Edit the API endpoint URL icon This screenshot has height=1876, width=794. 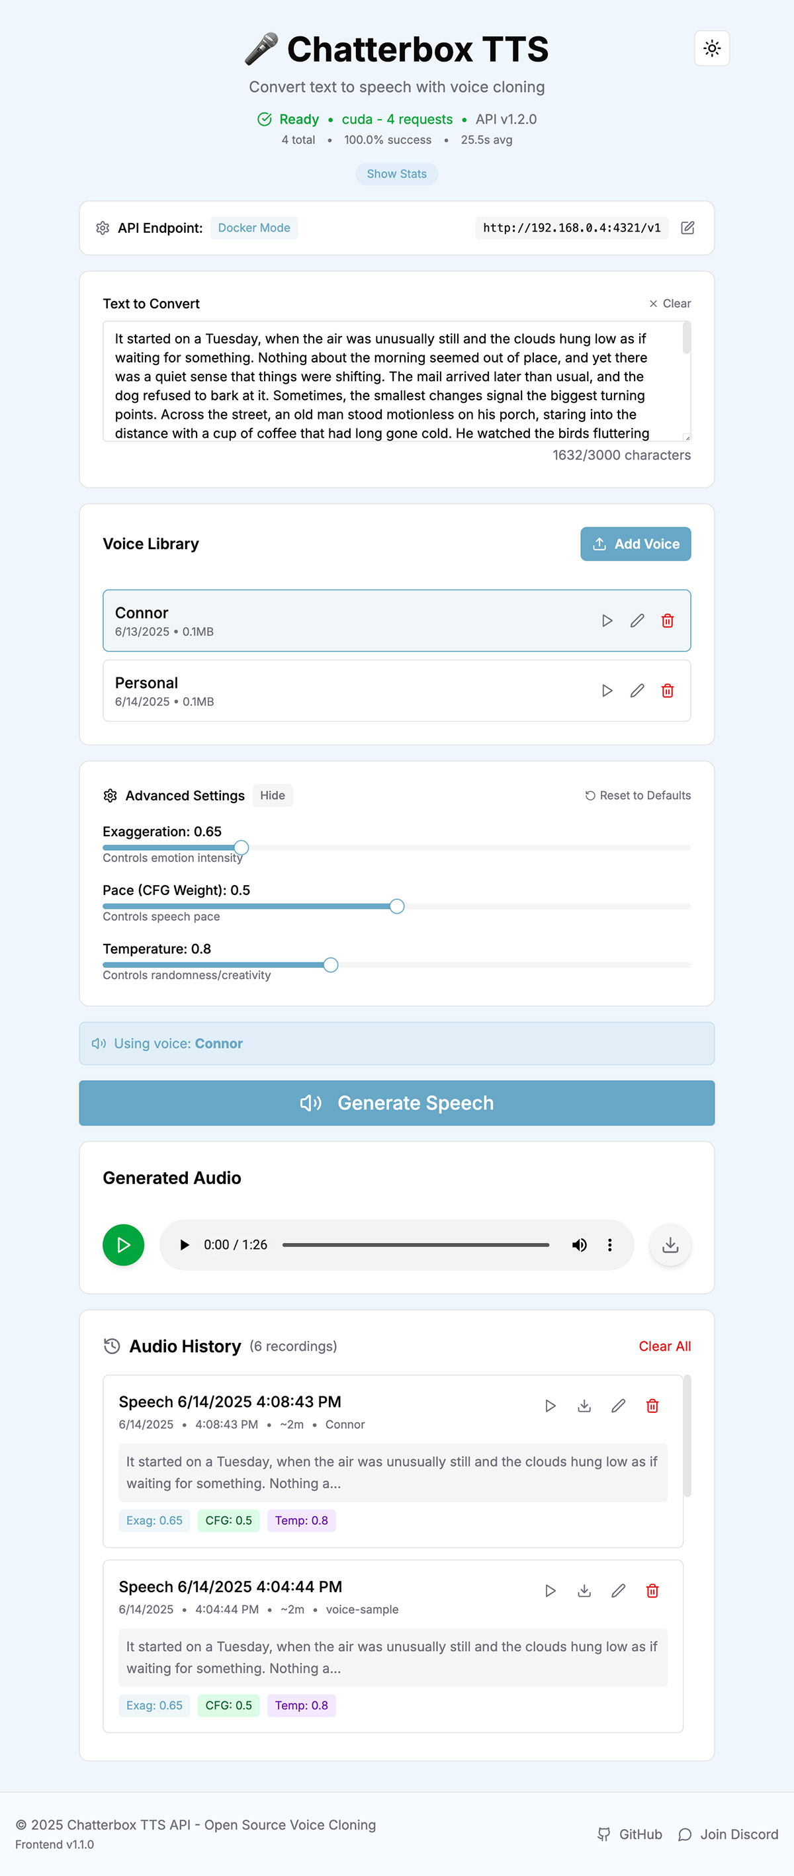tap(687, 228)
